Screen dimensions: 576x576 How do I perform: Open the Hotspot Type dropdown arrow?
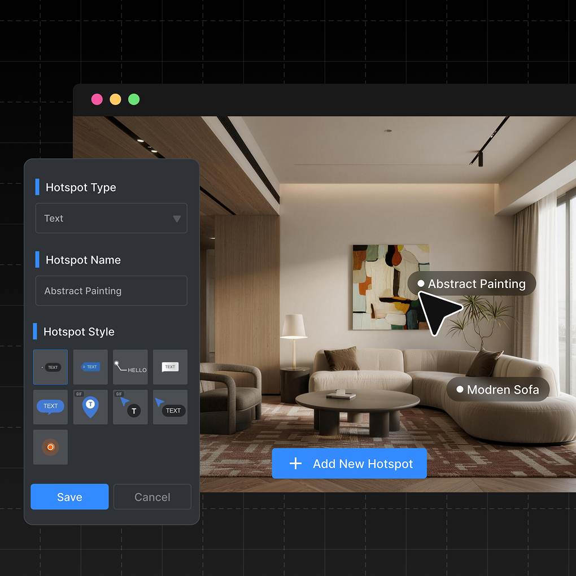pos(177,219)
